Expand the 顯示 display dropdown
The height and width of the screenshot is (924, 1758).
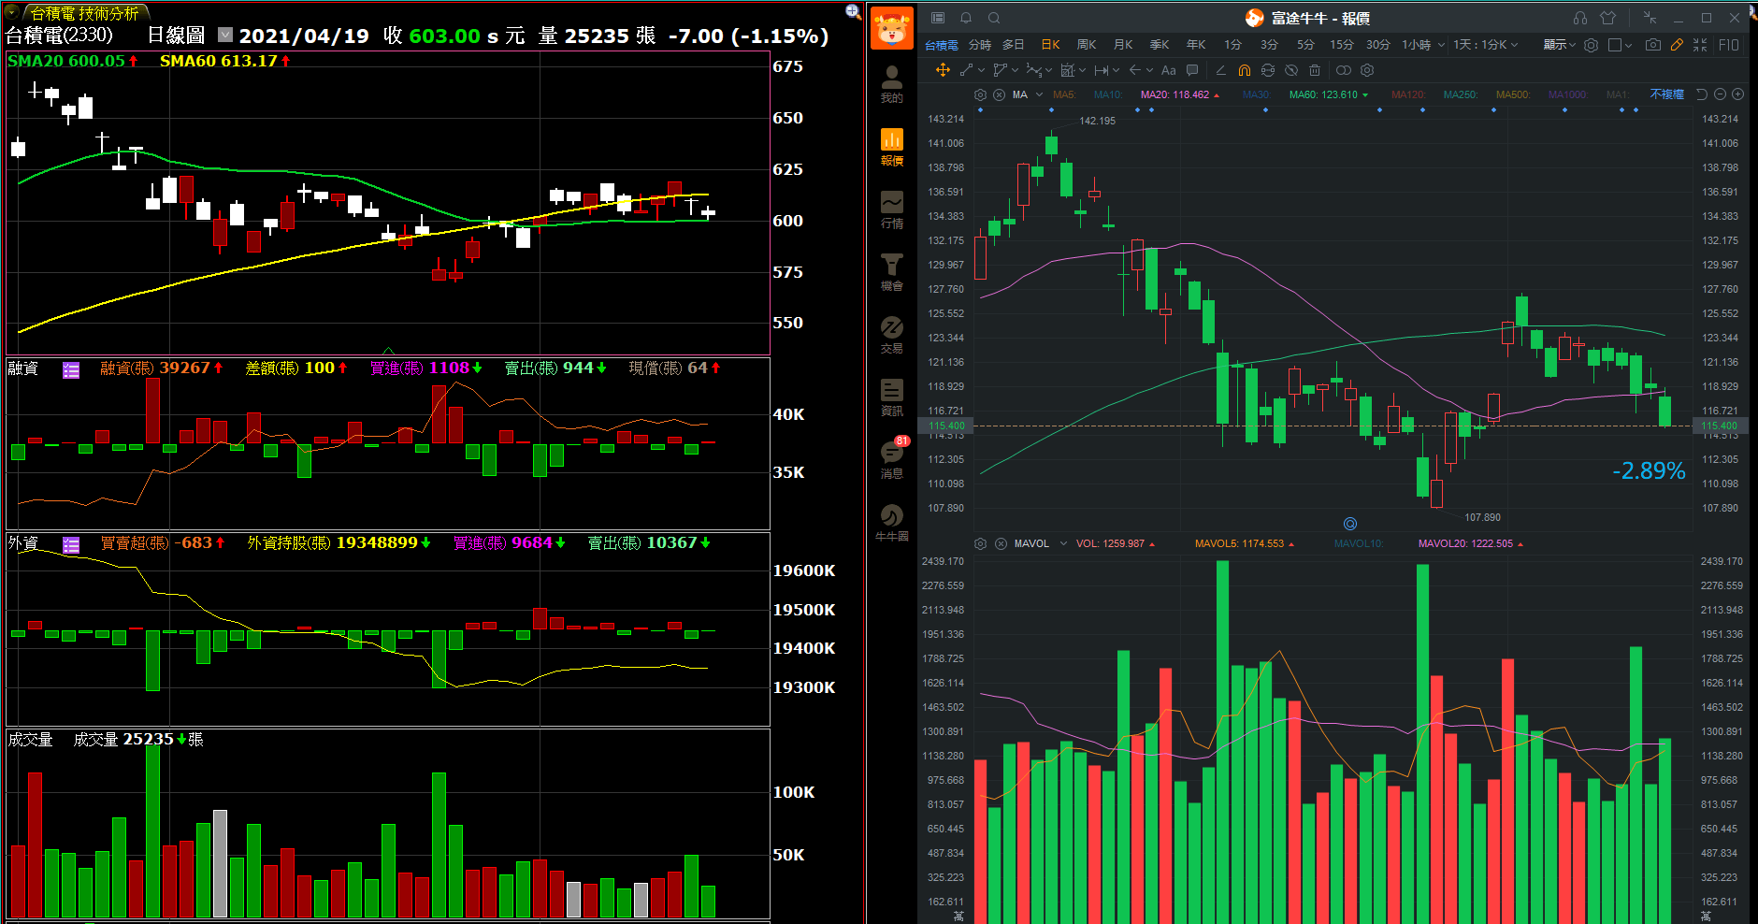[x=1559, y=45]
